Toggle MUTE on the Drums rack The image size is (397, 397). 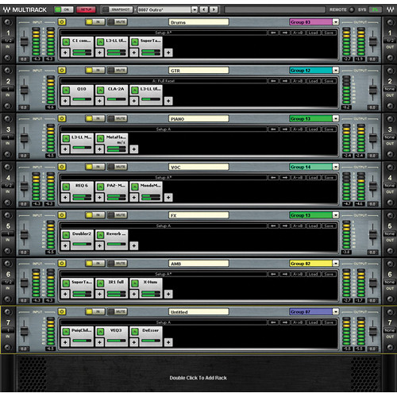point(118,22)
